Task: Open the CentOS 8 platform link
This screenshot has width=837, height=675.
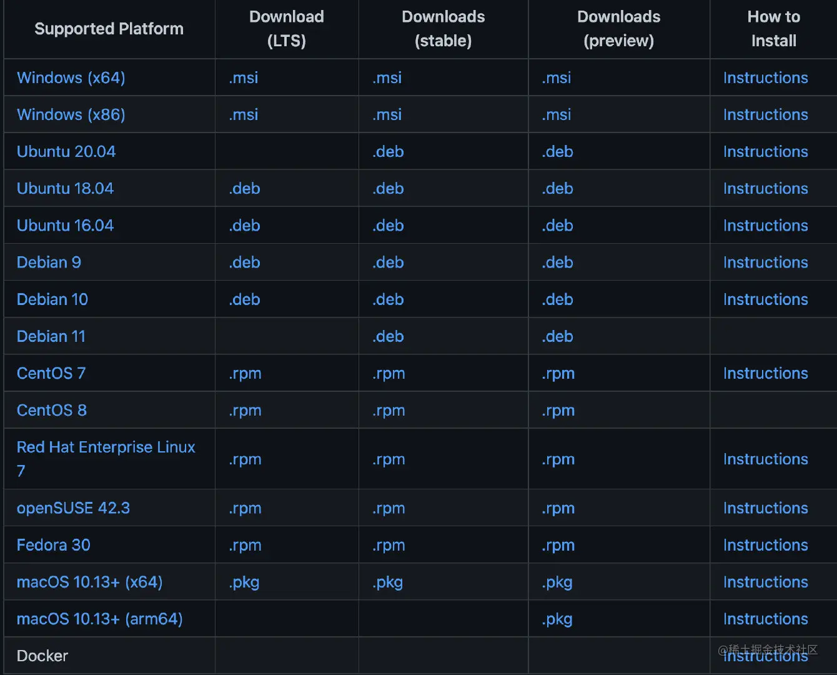Action: click(52, 410)
